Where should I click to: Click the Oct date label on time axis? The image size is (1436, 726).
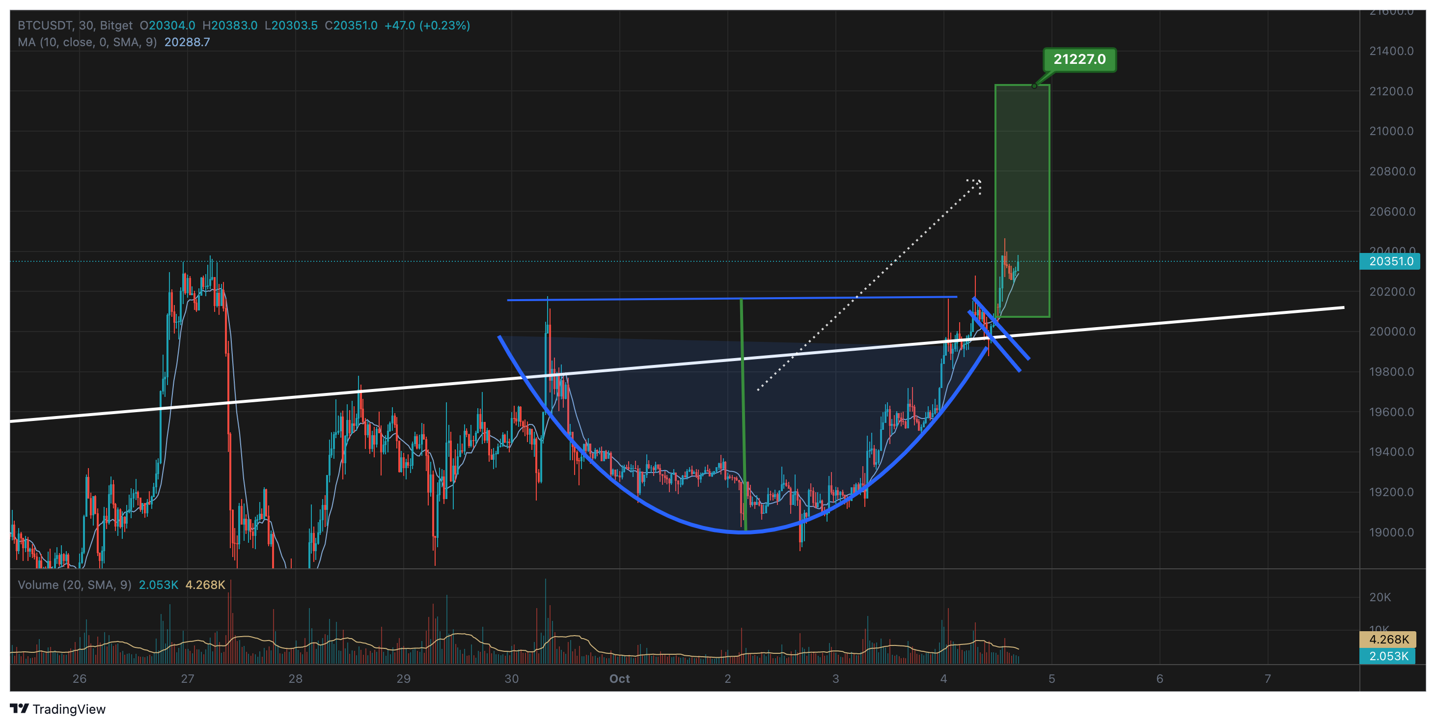pos(619,679)
